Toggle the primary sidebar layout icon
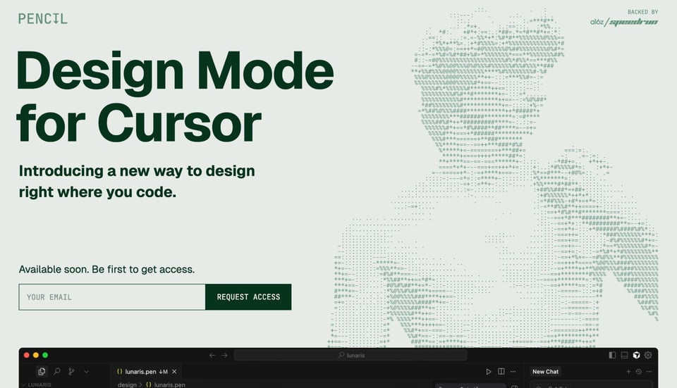677x388 pixels. (x=612, y=355)
